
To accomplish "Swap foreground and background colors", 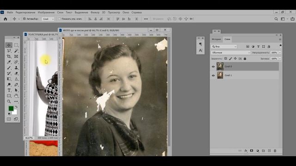I will click(16, 107).
